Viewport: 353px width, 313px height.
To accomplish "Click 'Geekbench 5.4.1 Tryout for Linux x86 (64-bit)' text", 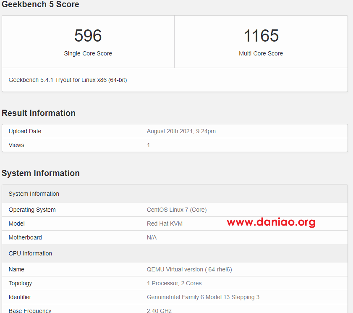I will (68, 80).
